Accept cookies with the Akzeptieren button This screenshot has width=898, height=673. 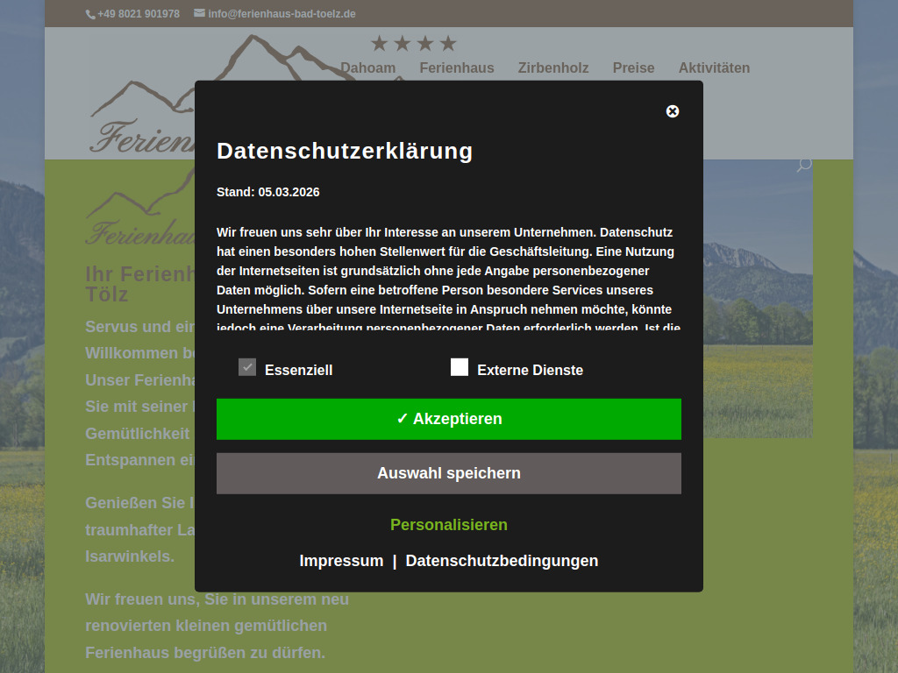(449, 419)
